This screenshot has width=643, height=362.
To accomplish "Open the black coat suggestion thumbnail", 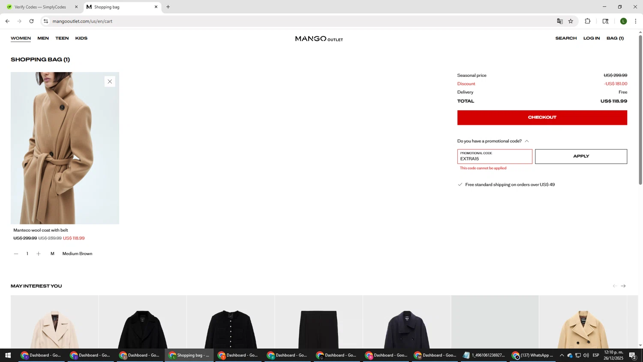I will pyautogui.click(x=143, y=322).
